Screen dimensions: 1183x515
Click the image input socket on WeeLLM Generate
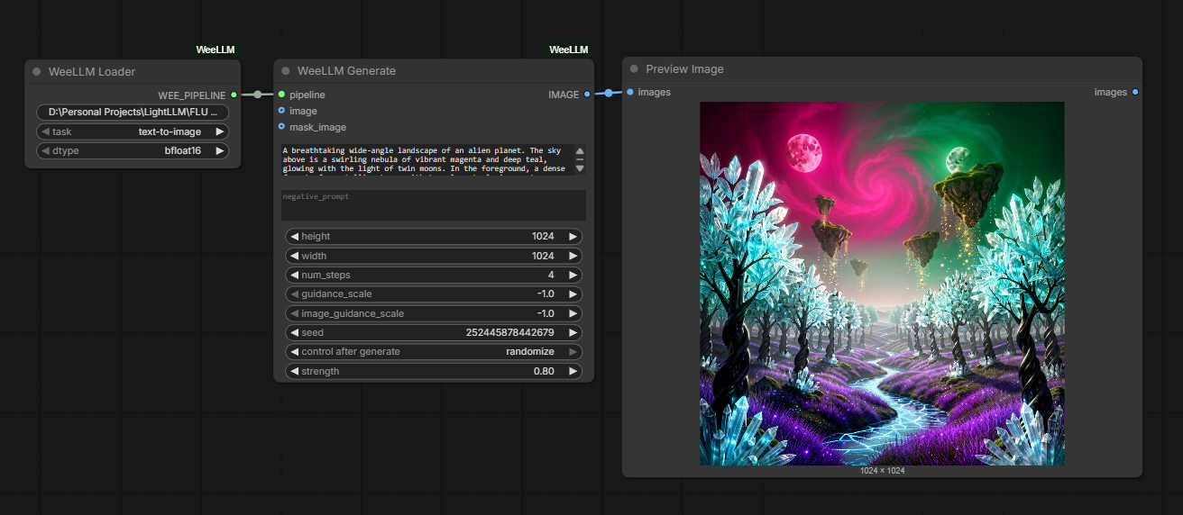point(281,111)
